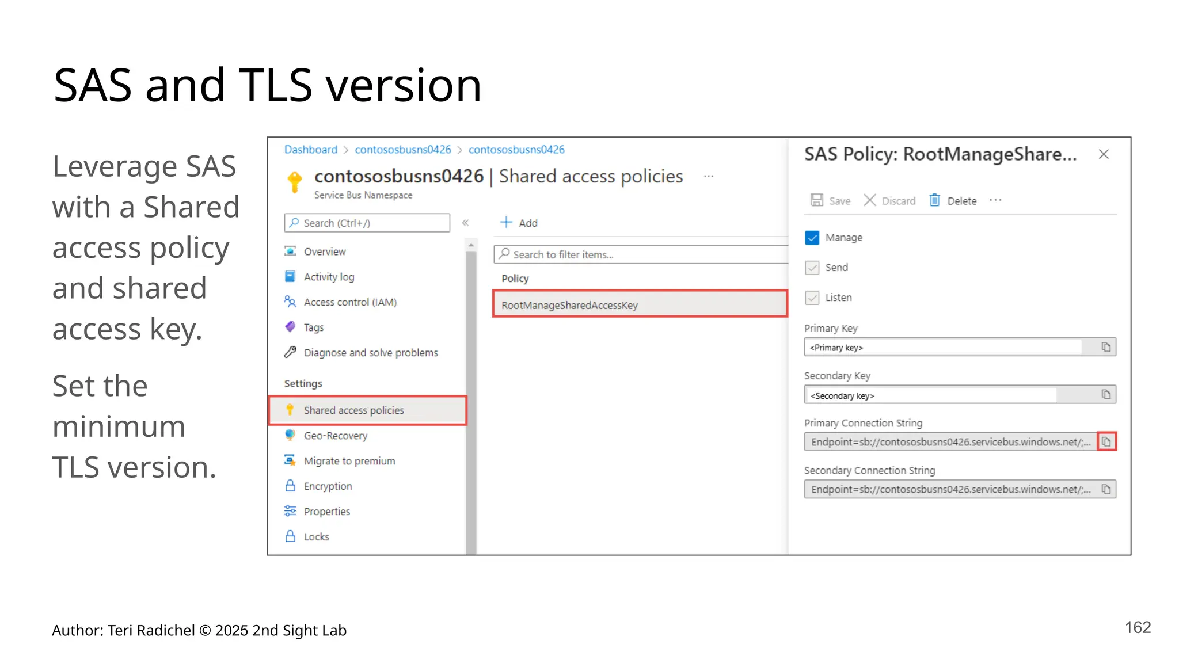Toggle the Manage checkbox
Image resolution: width=1179 pixels, height=663 pixels.
coord(812,238)
